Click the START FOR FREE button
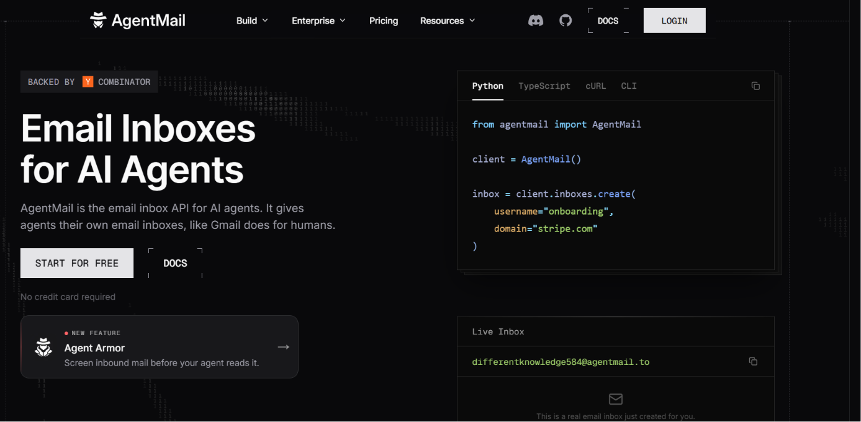This screenshot has width=861, height=422. (77, 263)
